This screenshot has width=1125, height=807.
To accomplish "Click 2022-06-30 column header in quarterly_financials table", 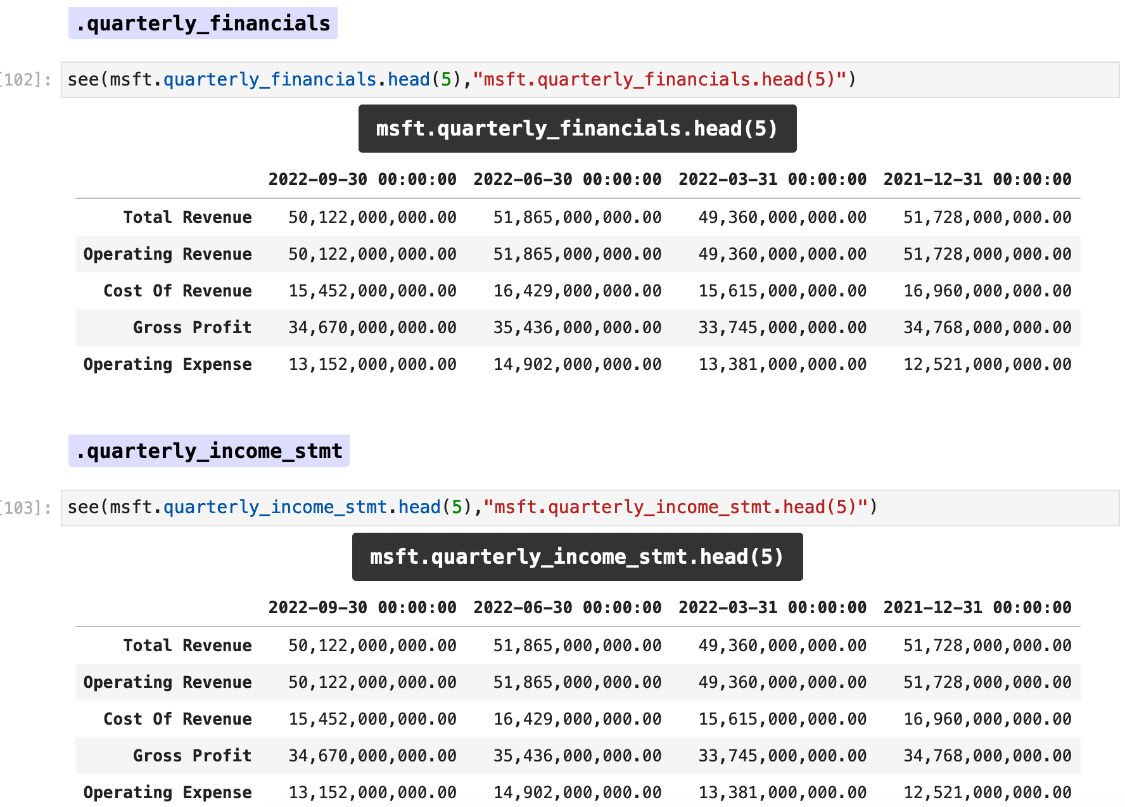I will pyautogui.click(x=568, y=179).
